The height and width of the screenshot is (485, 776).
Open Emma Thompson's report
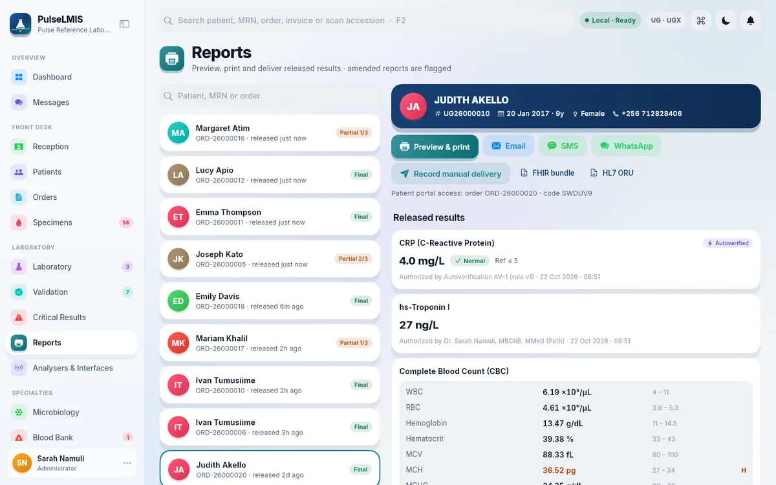point(270,217)
